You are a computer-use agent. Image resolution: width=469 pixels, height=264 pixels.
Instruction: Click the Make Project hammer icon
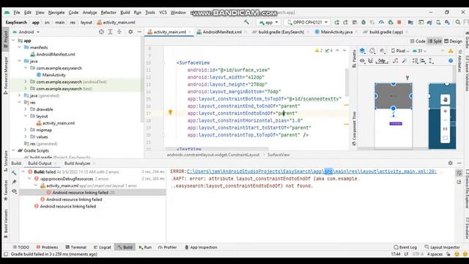[246, 22]
